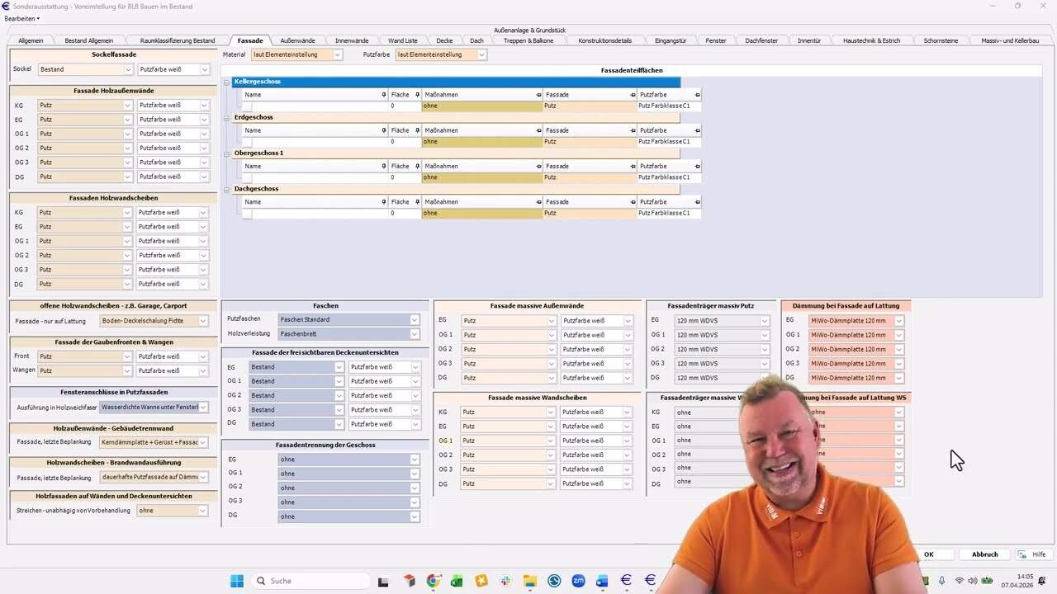
Task: Open Zoom from the Windows taskbar
Action: click(x=578, y=581)
